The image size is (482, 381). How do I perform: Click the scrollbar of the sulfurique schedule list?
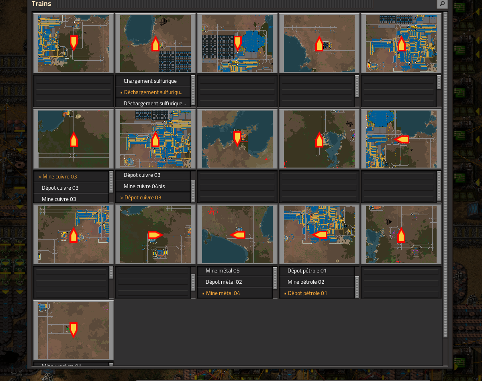pos(193,90)
